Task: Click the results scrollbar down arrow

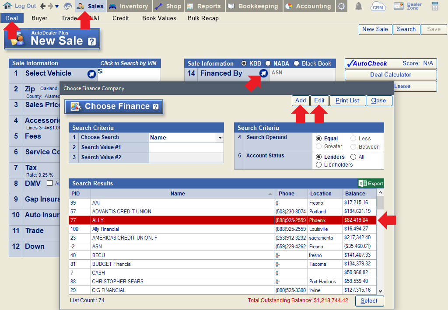Action: [380, 291]
